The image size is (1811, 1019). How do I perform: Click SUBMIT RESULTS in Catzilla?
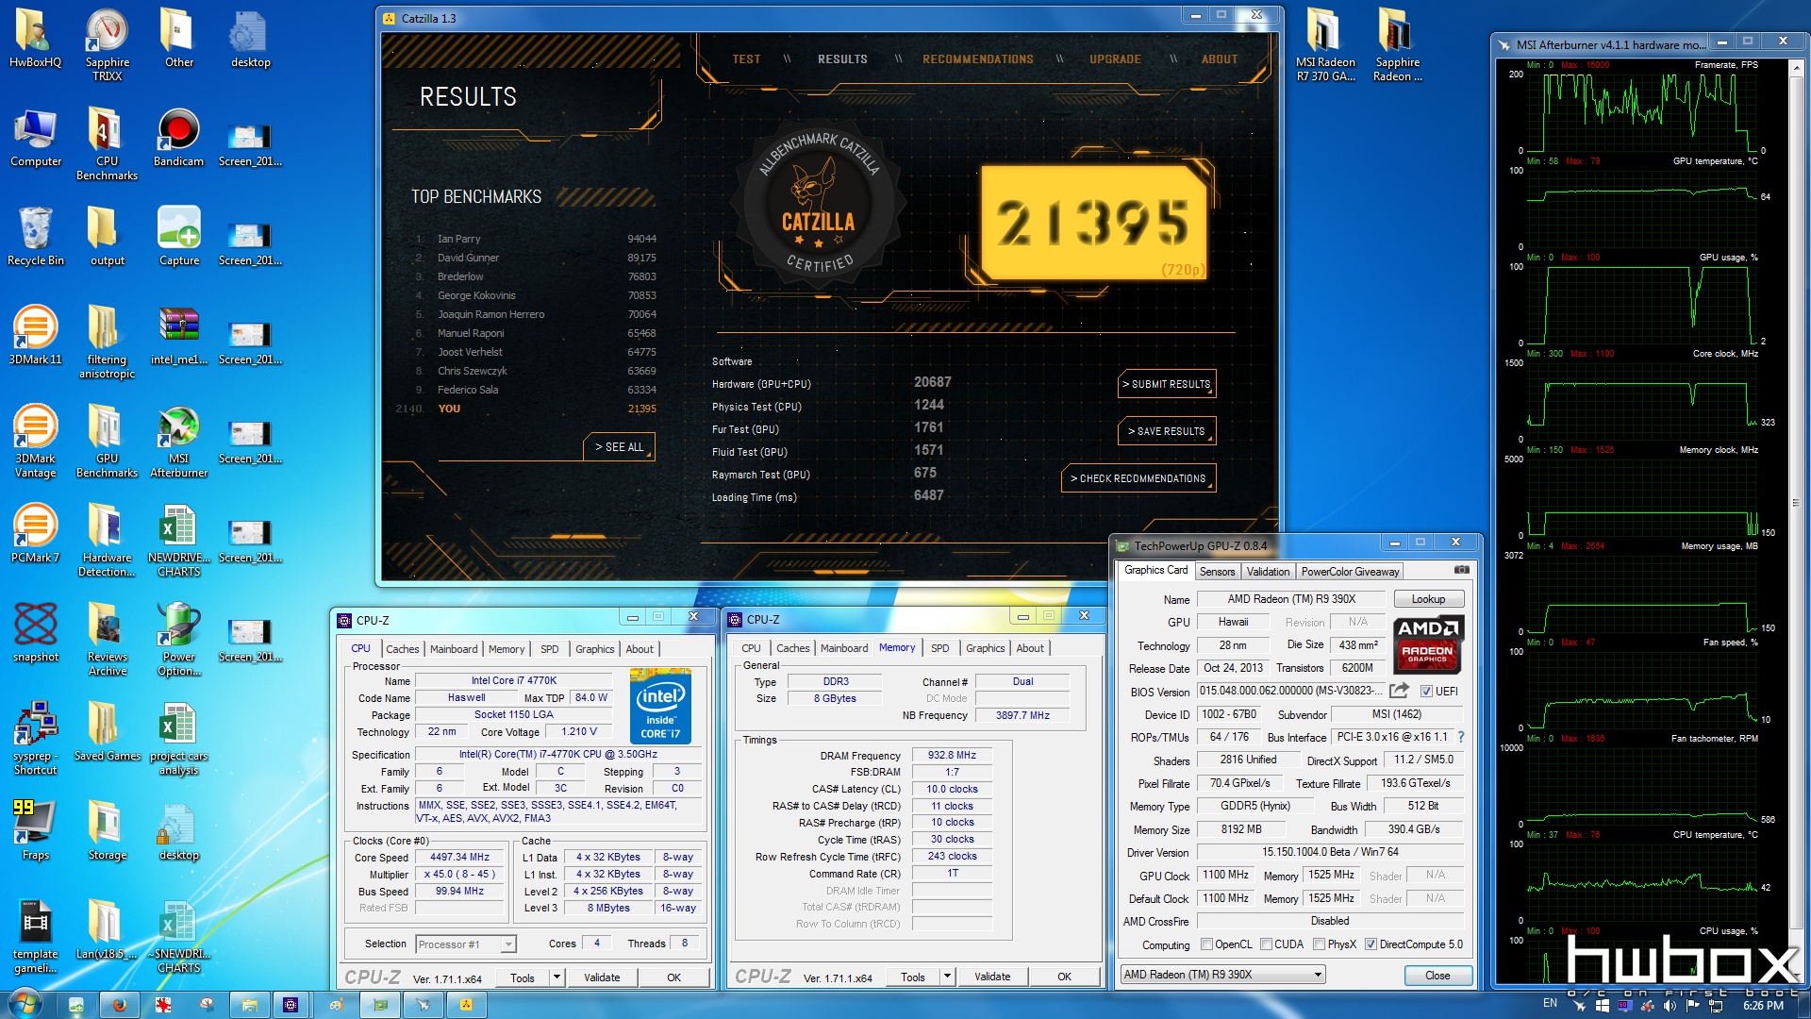click(x=1167, y=384)
